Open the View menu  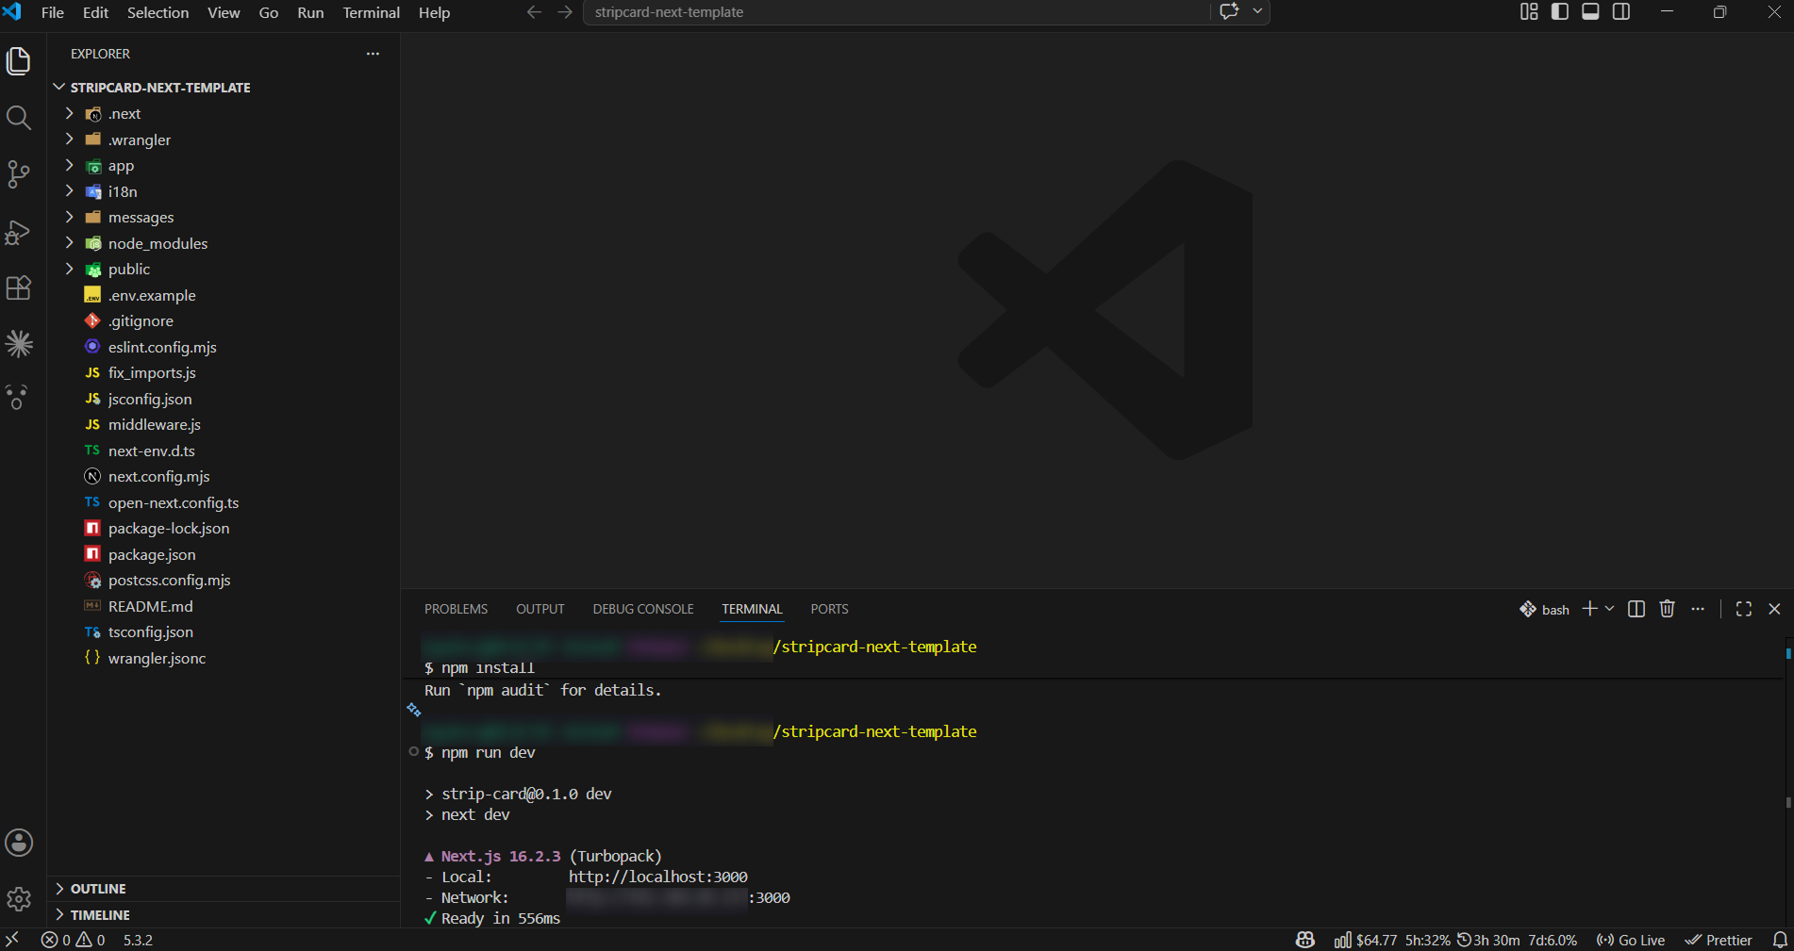pyautogui.click(x=224, y=12)
